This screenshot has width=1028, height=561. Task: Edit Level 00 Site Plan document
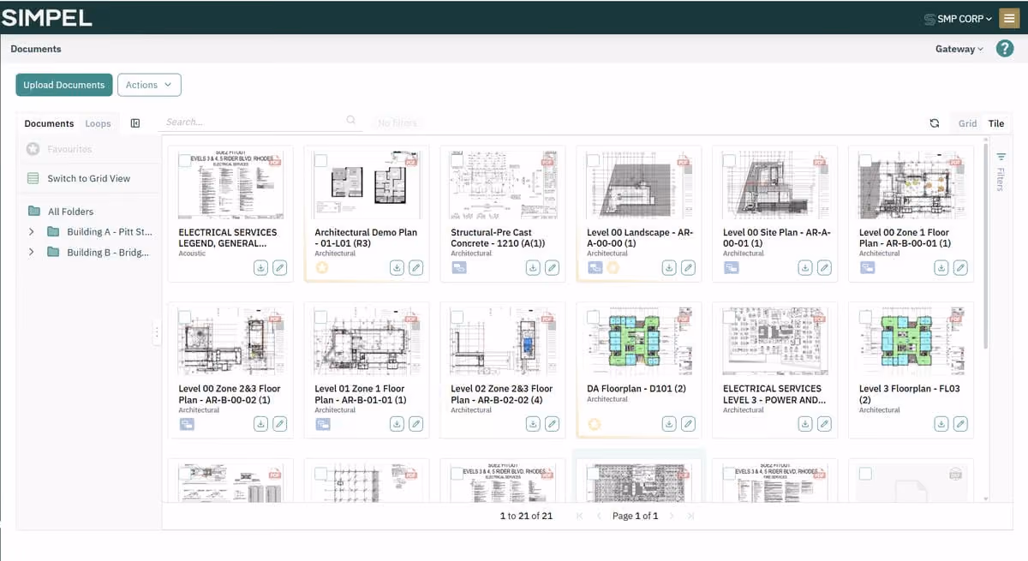824,268
